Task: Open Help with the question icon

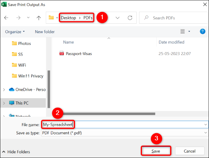Action: click(x=202, y=31)
